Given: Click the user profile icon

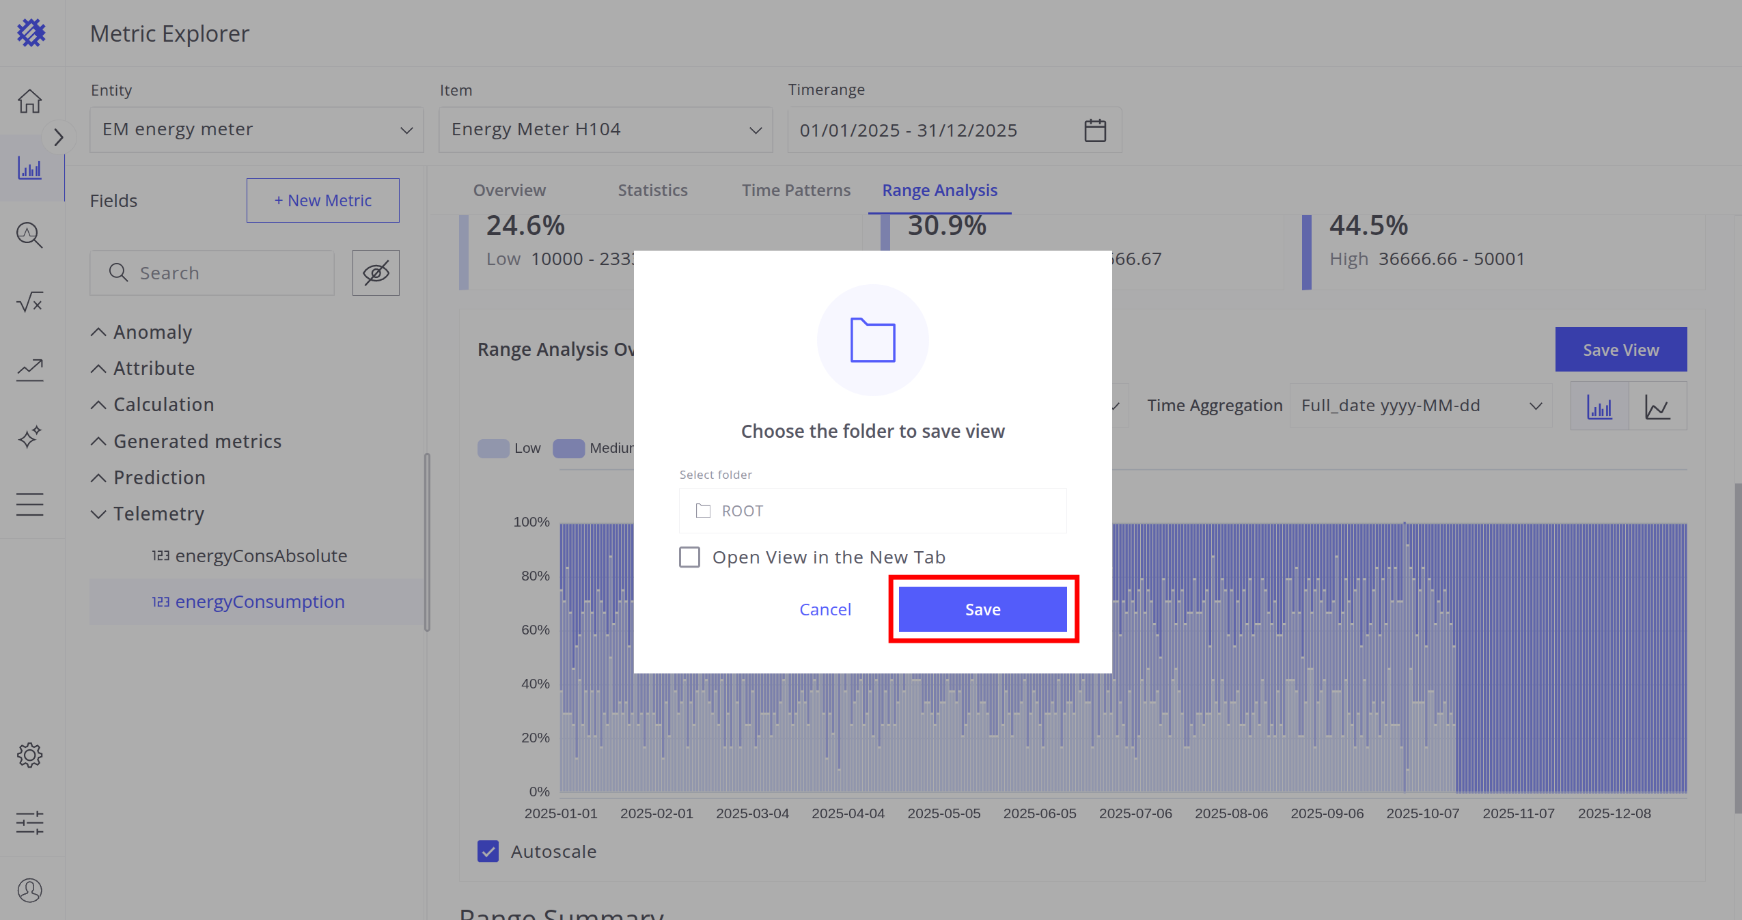Looking at the screenshot, I should [29, 890].
